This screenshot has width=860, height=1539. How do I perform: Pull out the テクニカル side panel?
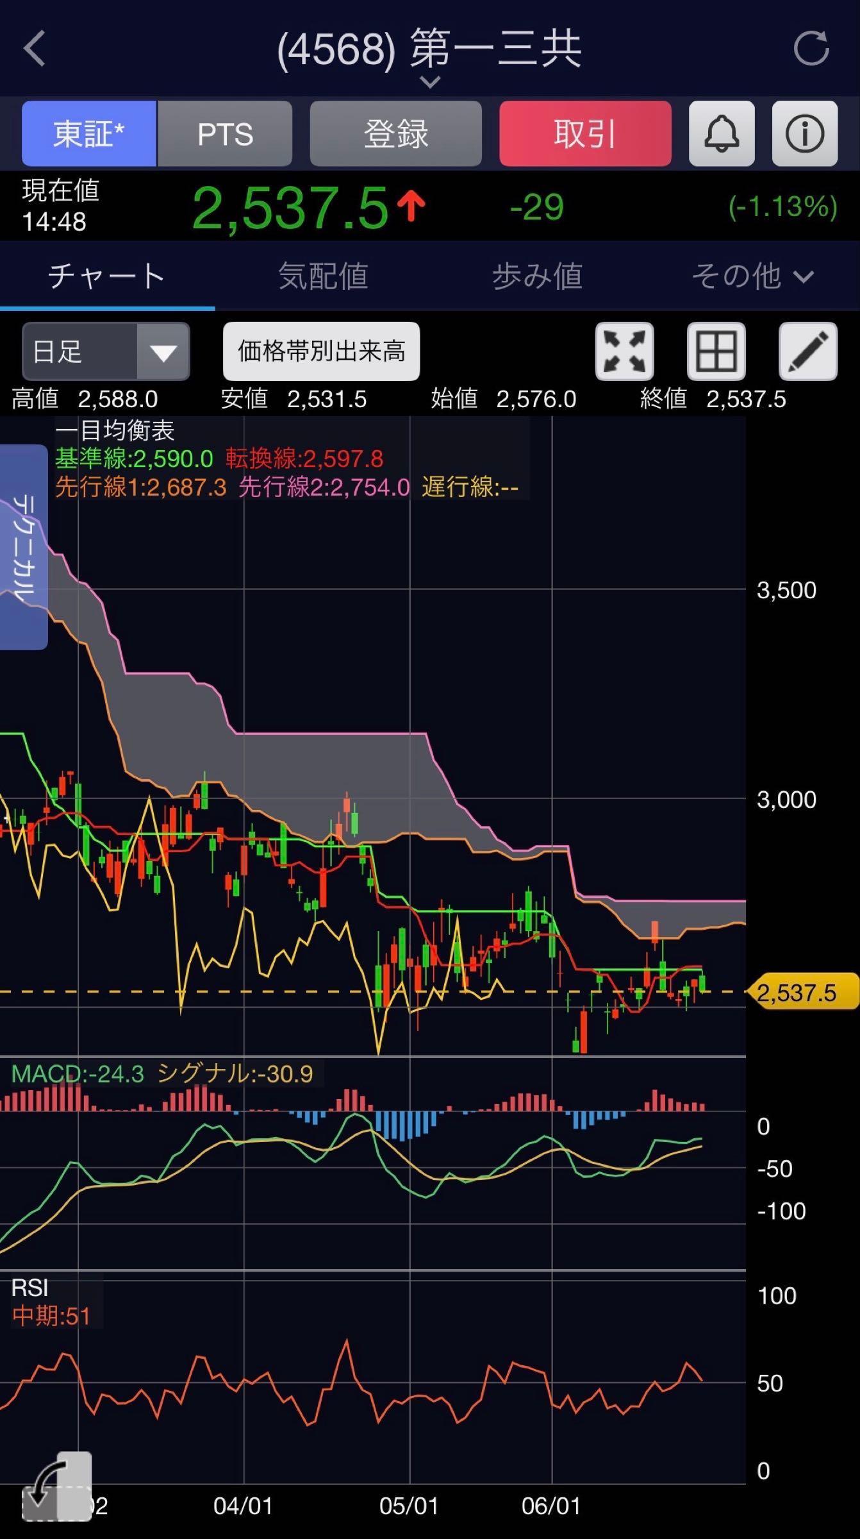pyautogui.click(x=24, y=547)
